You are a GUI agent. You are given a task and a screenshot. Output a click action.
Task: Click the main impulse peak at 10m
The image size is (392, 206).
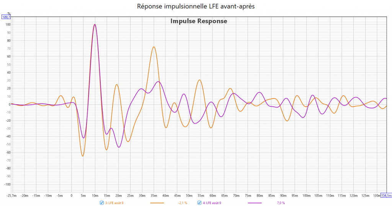[x=95, y=25]
